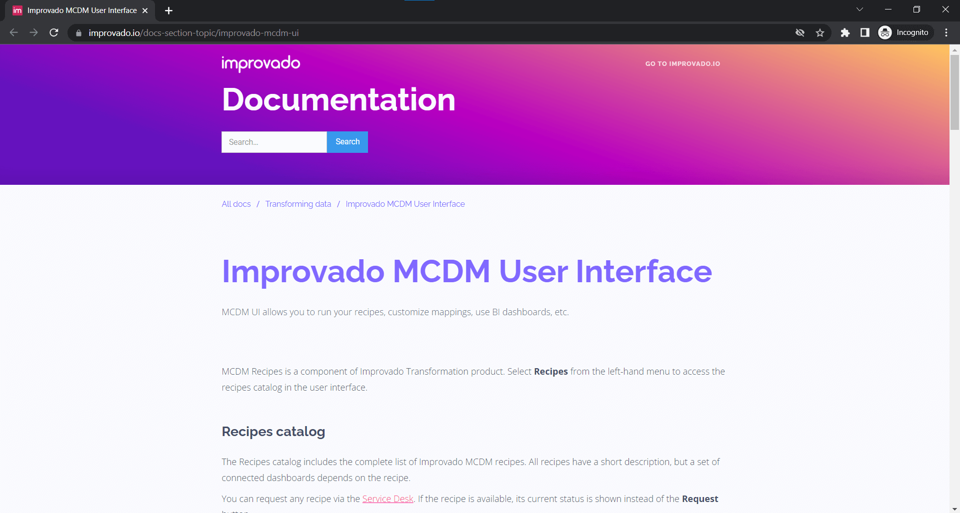Open the browser side panel icon
960x513 pixels.
click(x=865, y=32)
